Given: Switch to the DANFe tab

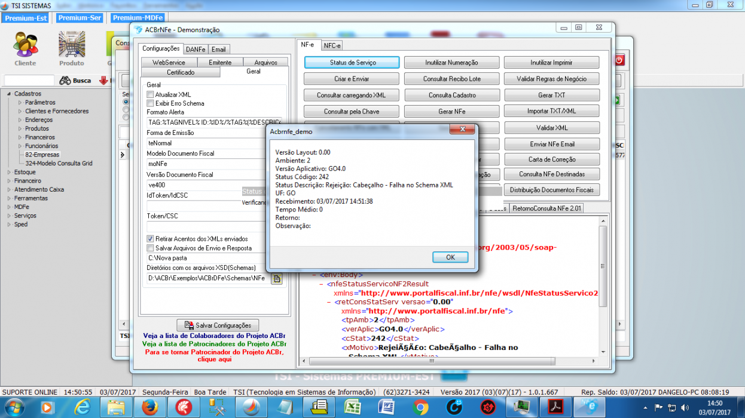Looking at the screenshot, I should (x=196, y=50).
